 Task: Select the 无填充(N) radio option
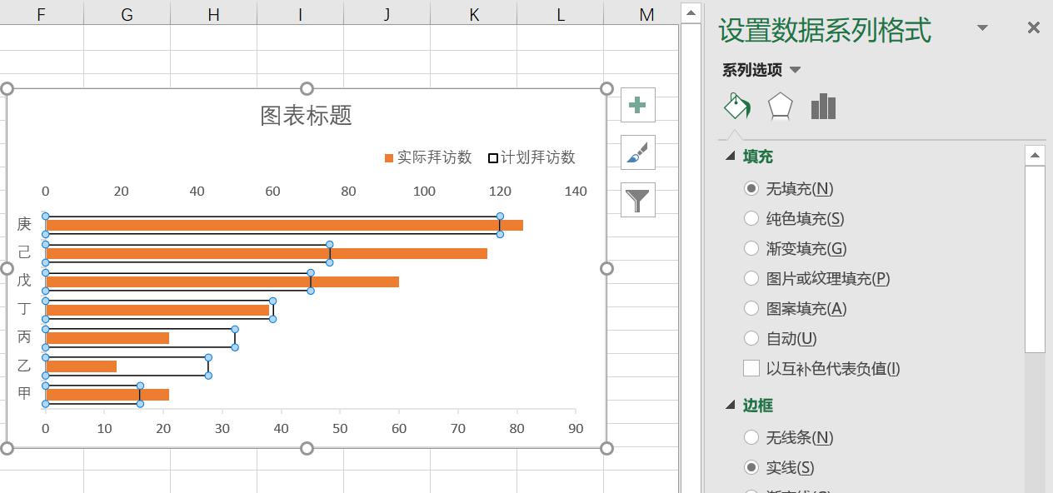[x=751, y=189]
